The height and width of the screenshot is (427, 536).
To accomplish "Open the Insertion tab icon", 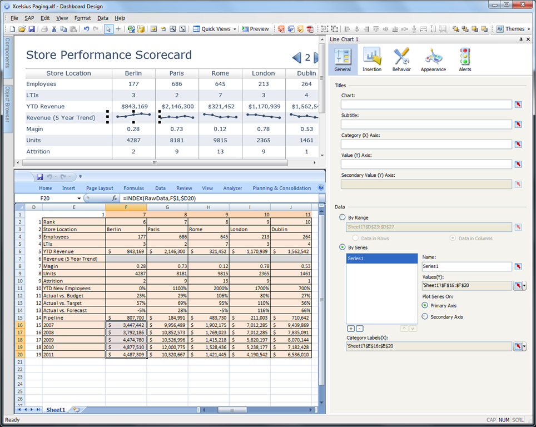I will click(x=372, y=57).
